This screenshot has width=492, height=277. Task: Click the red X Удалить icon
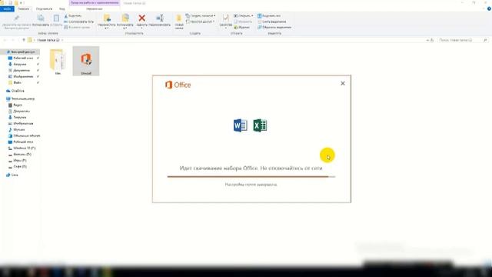pos(141,18)
